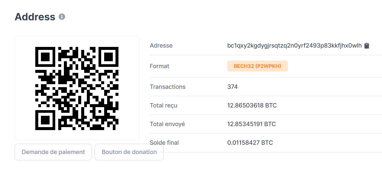Screen dimensions: 382x177
Task: Click the transaction count 374
Action: (x=232, y=87)
